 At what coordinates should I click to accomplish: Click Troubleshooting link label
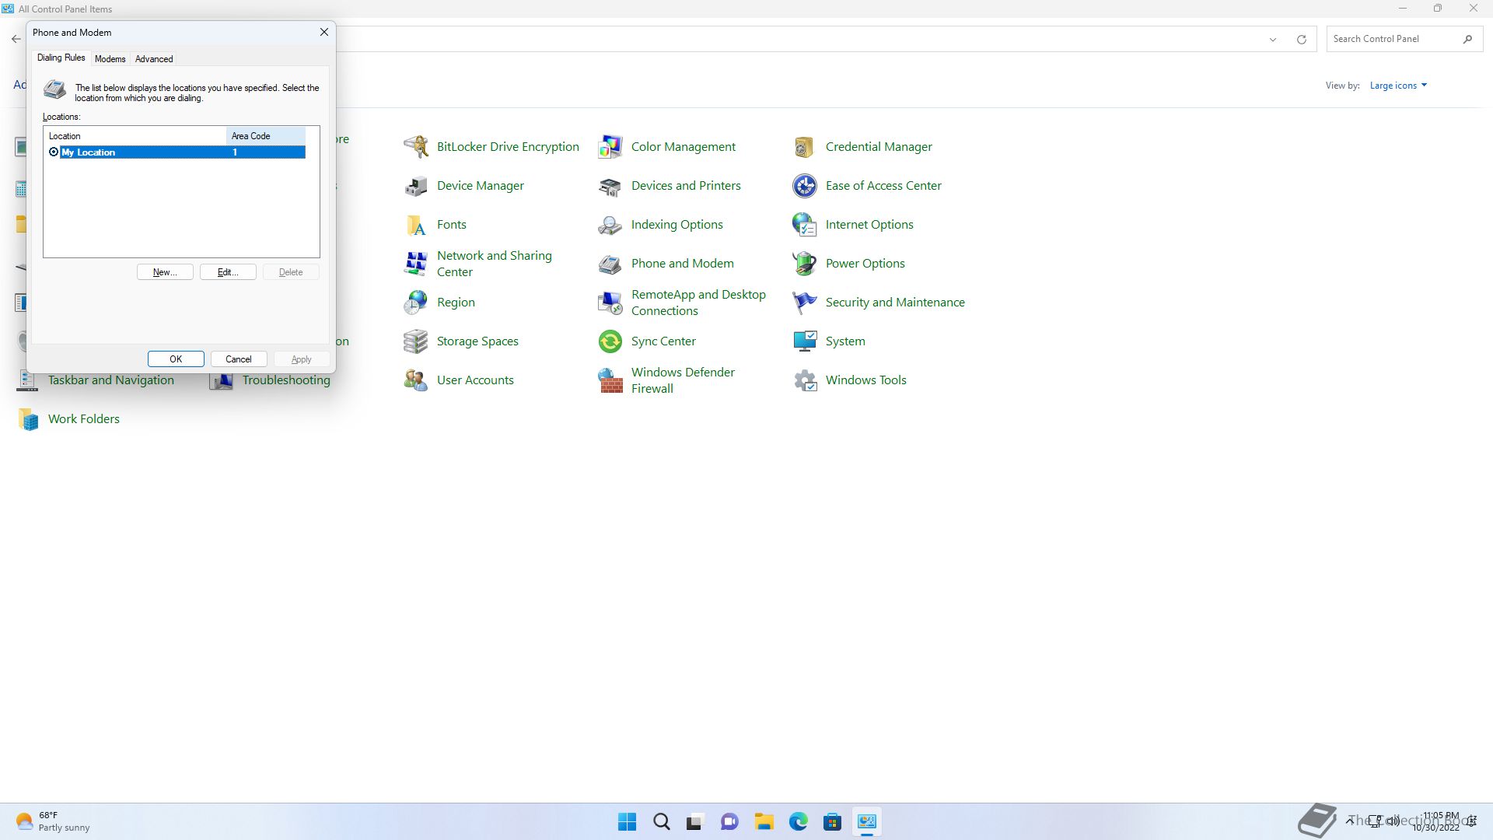click(286, 380)
